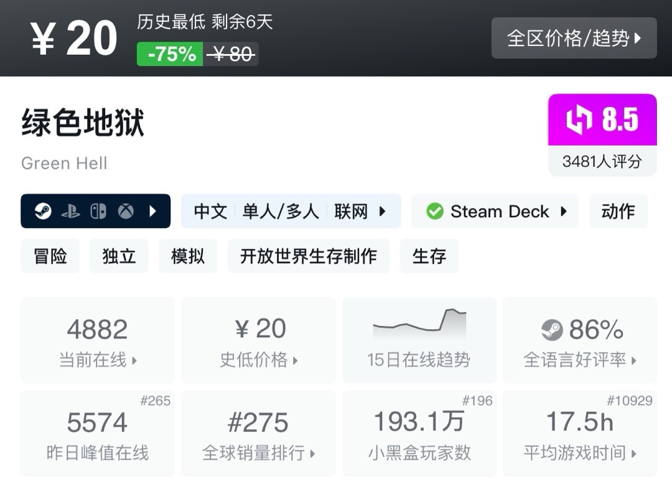Click the Steam platform icon
Screen dimensions: 672x484
tap(43, 212)
